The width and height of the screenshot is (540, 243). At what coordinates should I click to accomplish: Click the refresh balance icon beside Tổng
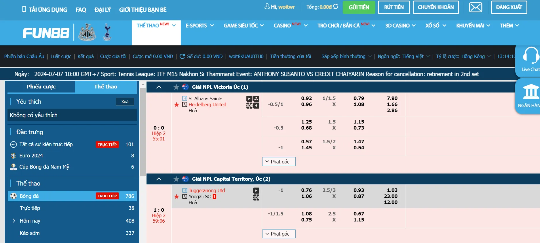(336, 6)
